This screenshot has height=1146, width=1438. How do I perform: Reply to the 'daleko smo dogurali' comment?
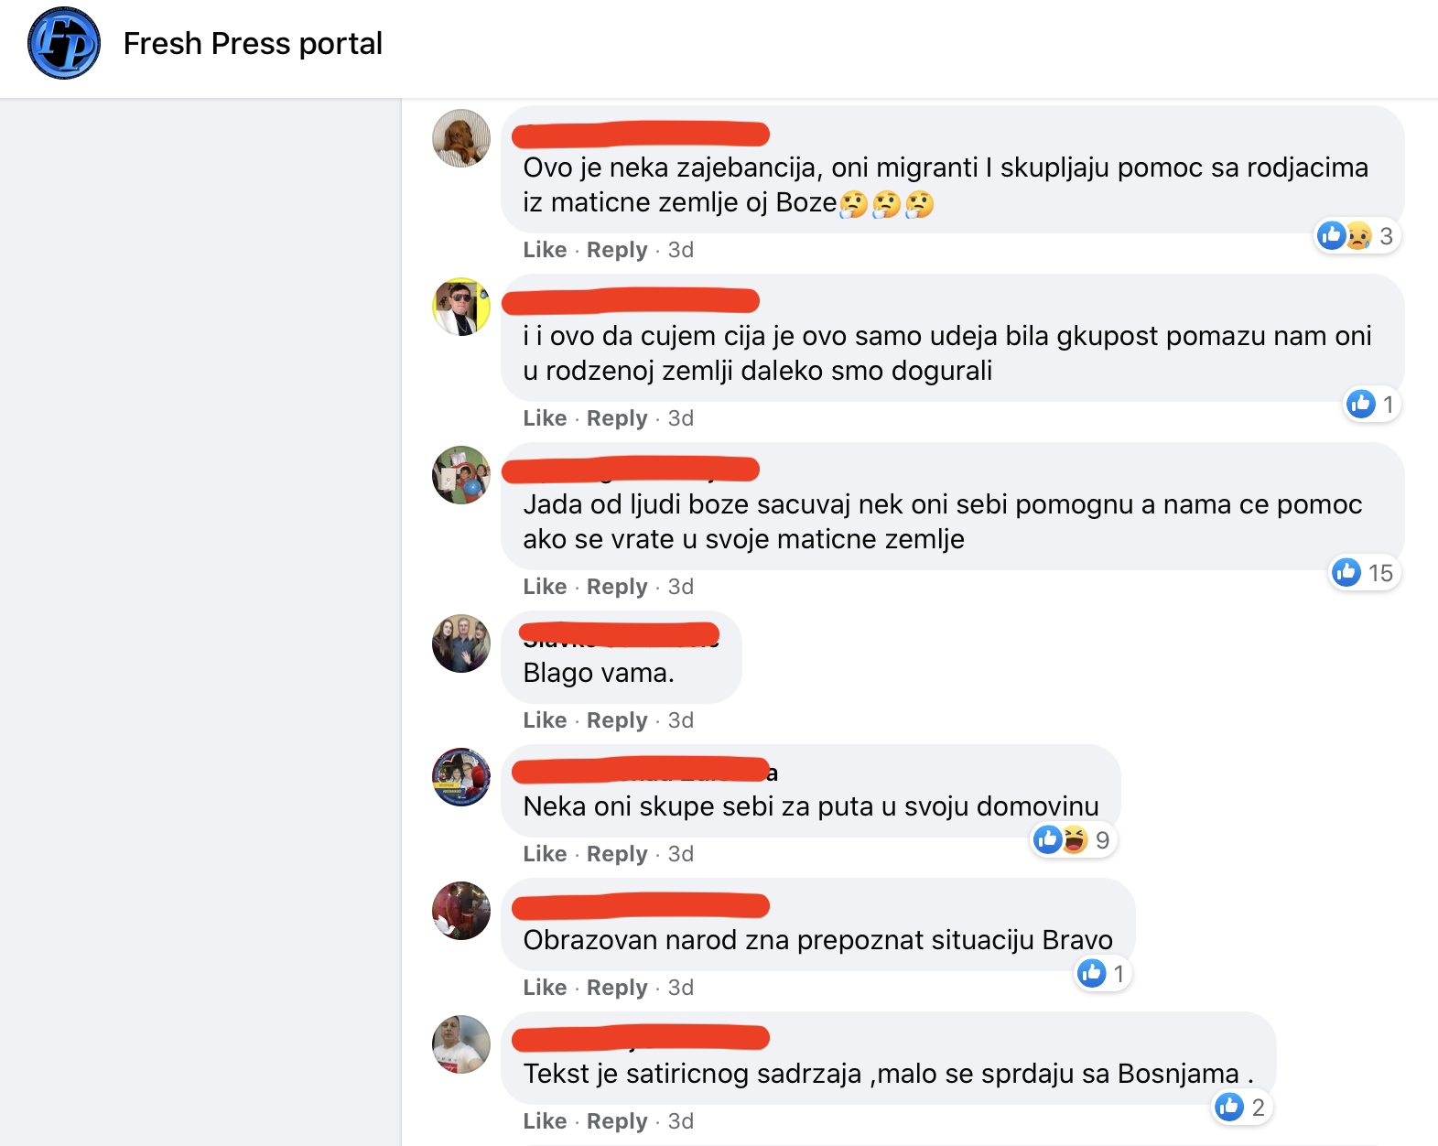click(x=617, y=418)
